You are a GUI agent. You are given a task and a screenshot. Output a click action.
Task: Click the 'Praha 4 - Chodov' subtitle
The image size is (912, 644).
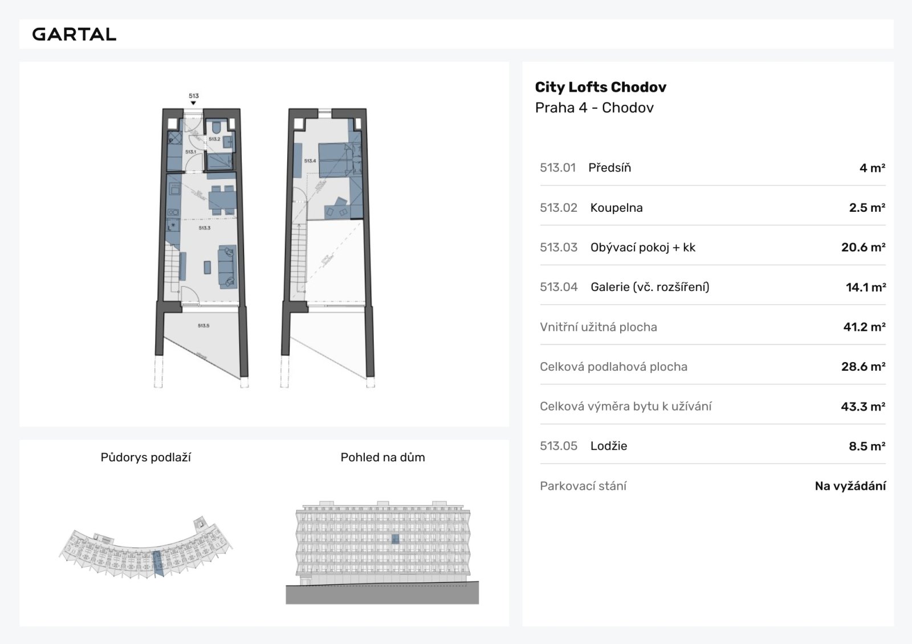click(x=594, y=108)
